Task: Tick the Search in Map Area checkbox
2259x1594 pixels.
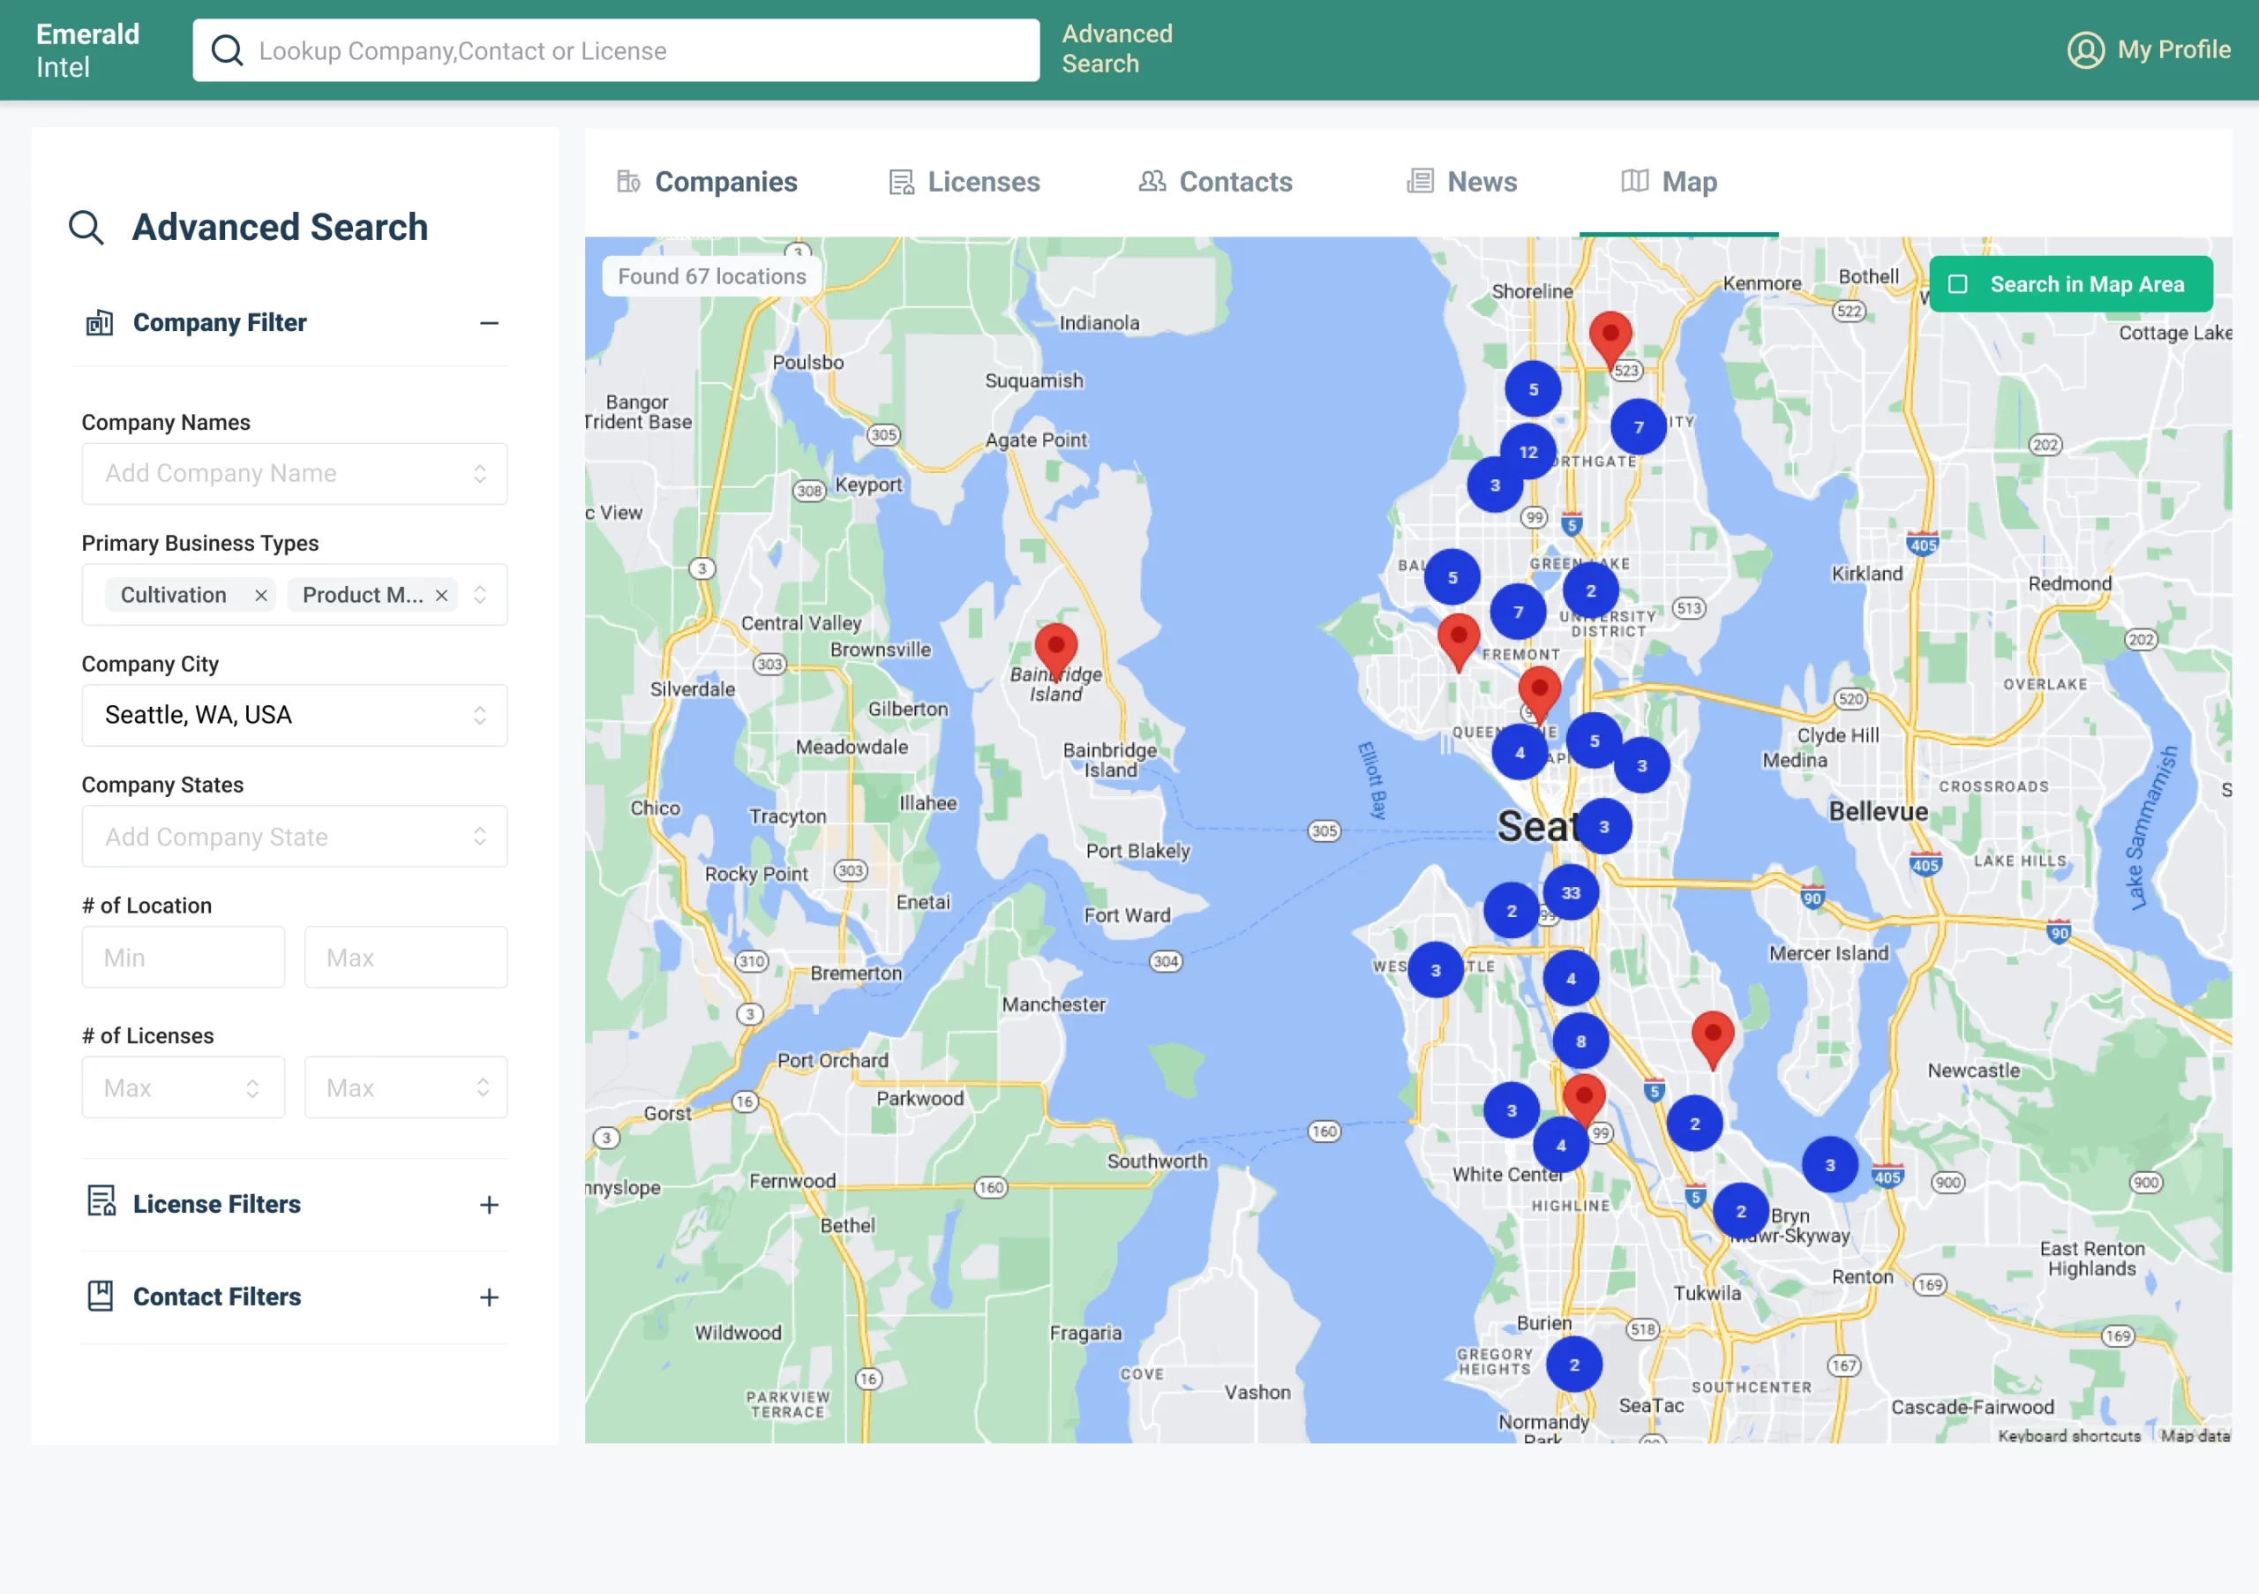Action: coord(1957,284)
